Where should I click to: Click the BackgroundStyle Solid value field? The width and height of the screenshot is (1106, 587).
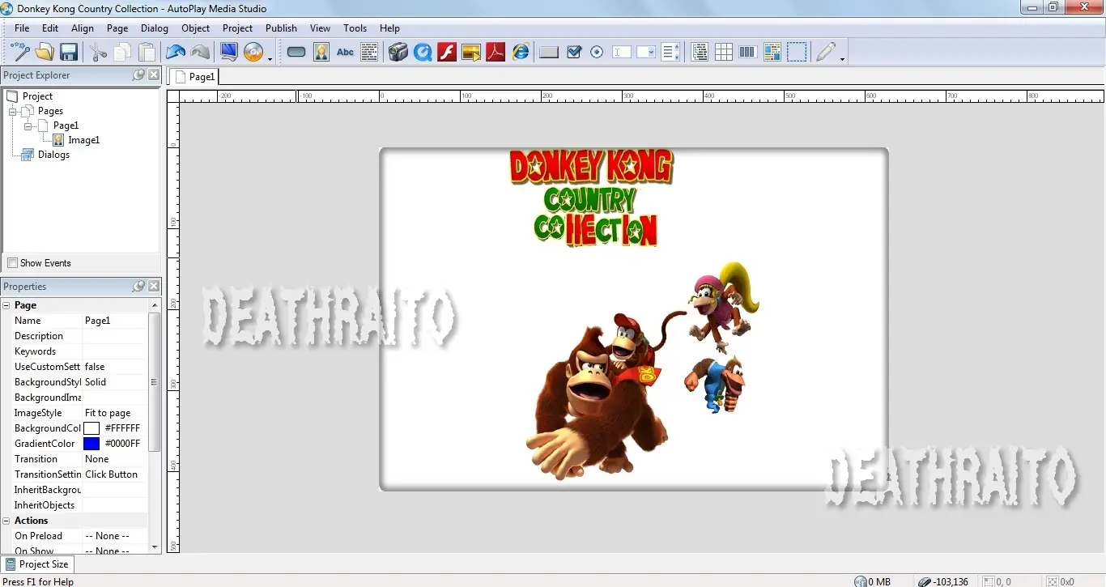click(115, 382)
